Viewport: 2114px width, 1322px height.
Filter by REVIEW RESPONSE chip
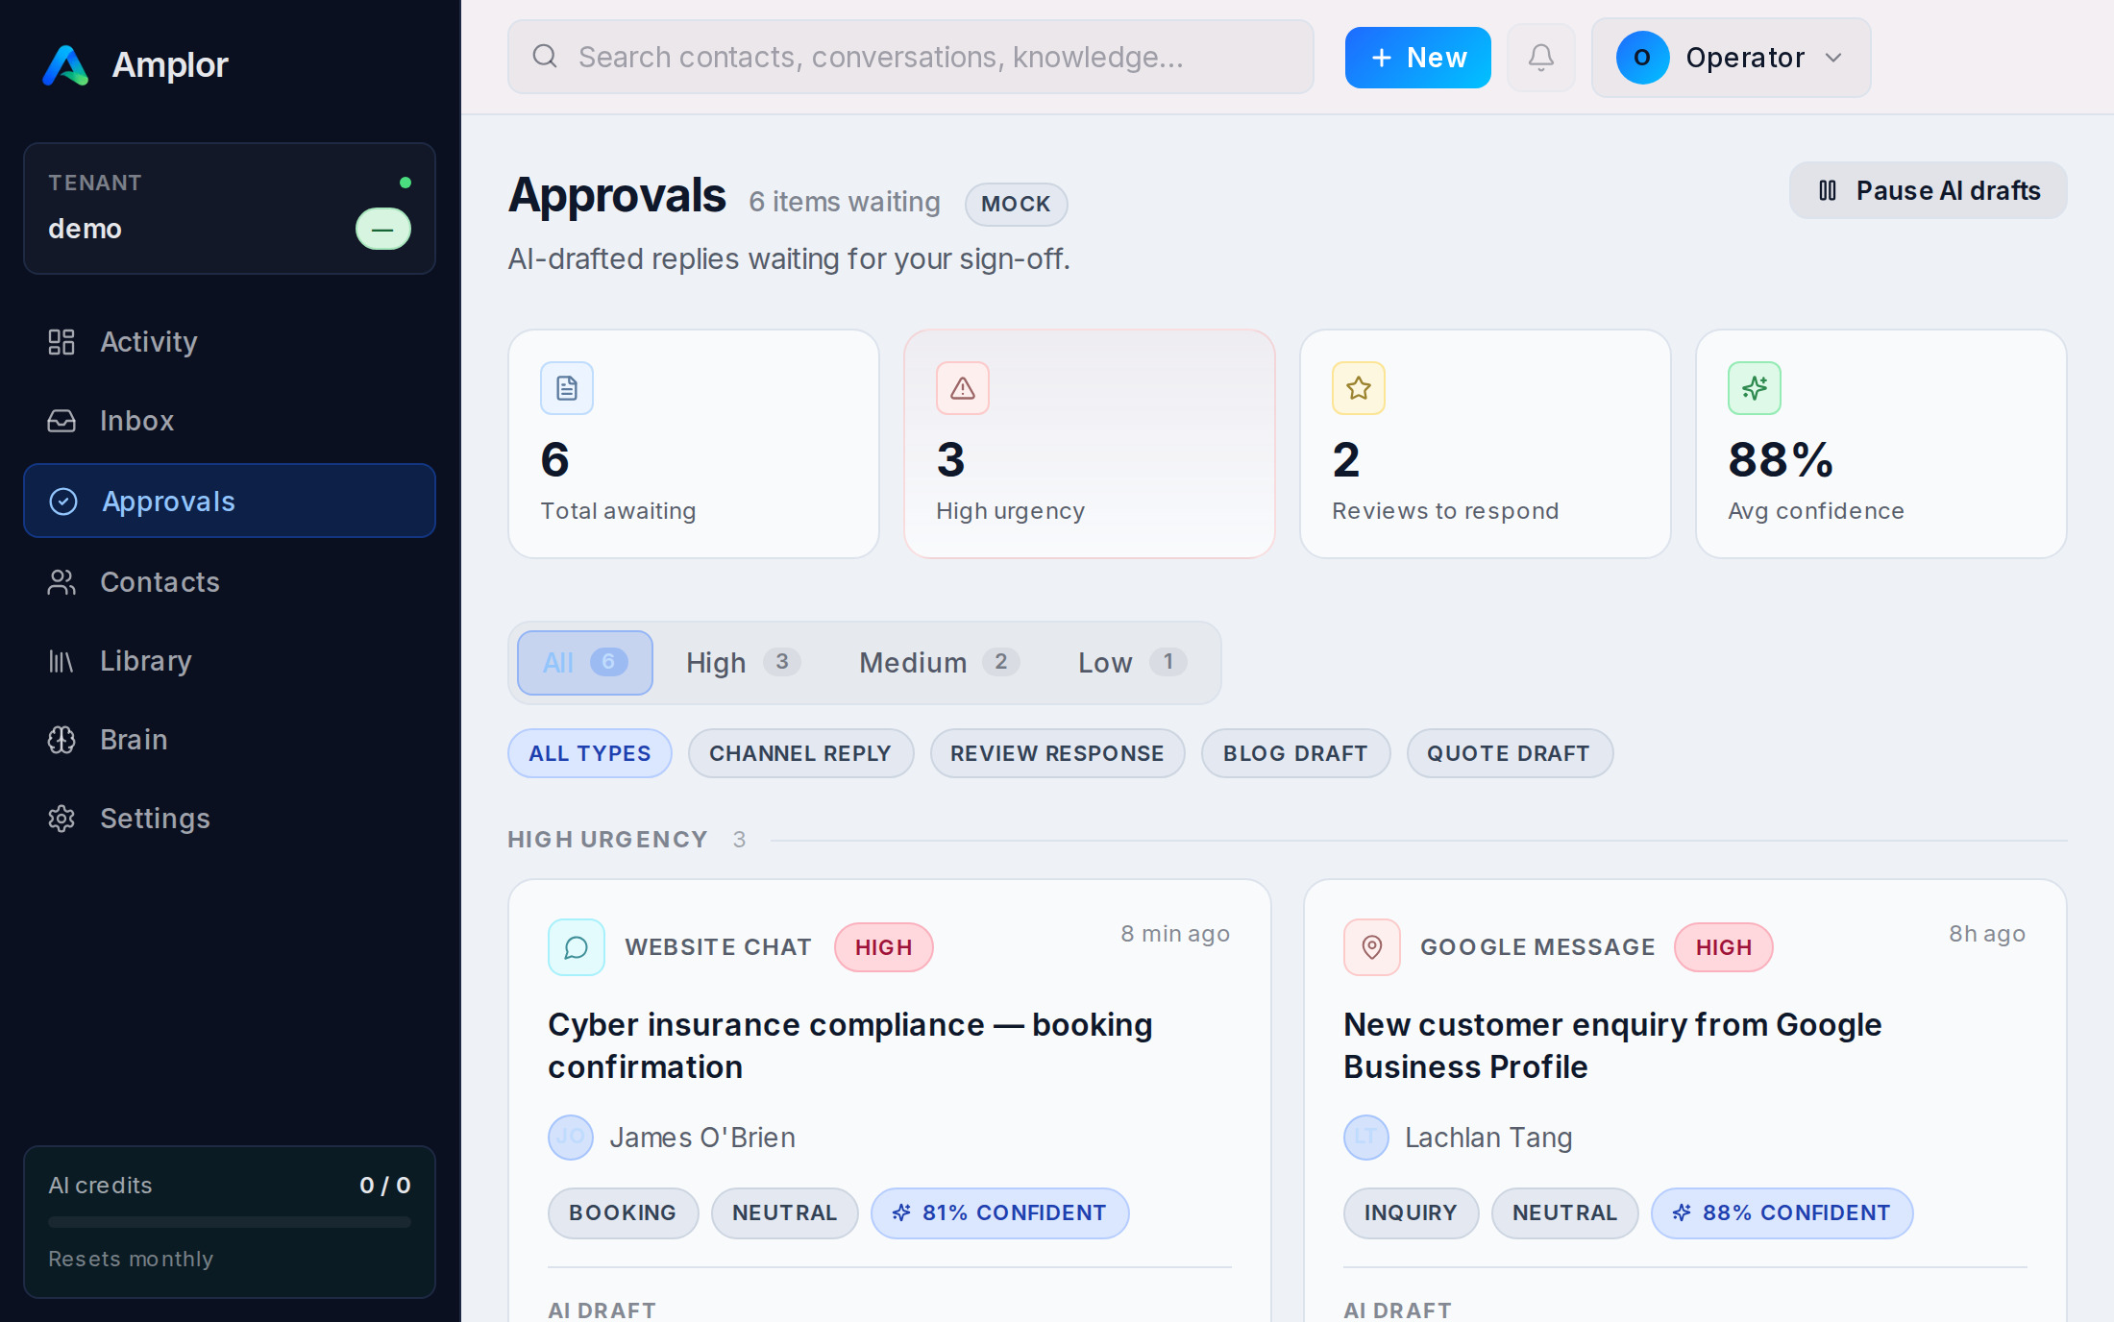click(1057, 753)
